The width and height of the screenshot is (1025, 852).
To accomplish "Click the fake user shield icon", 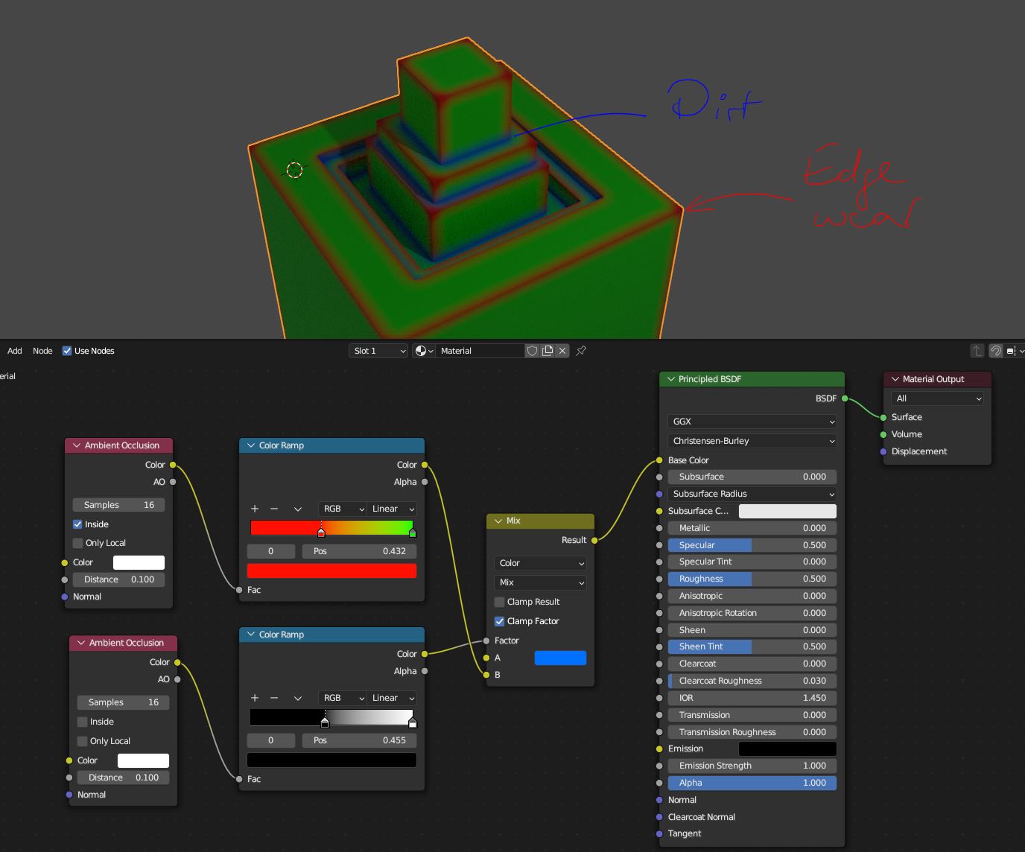I will pyautogui.click(x=532, y=351).
